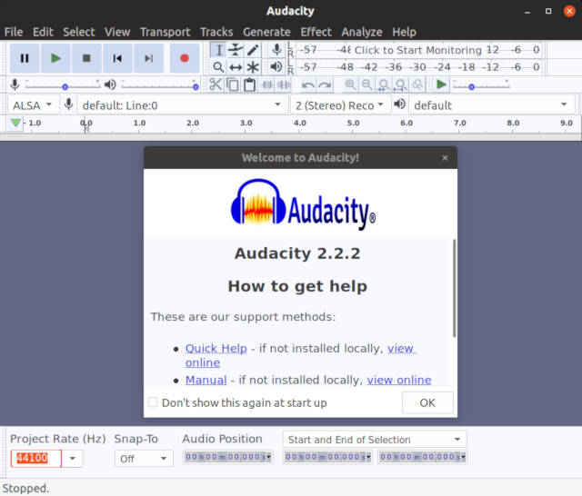The height and width of the screenshot is (496, 582).
Task: Click OK in the Welcome dialog
Action: click(427, 402)
